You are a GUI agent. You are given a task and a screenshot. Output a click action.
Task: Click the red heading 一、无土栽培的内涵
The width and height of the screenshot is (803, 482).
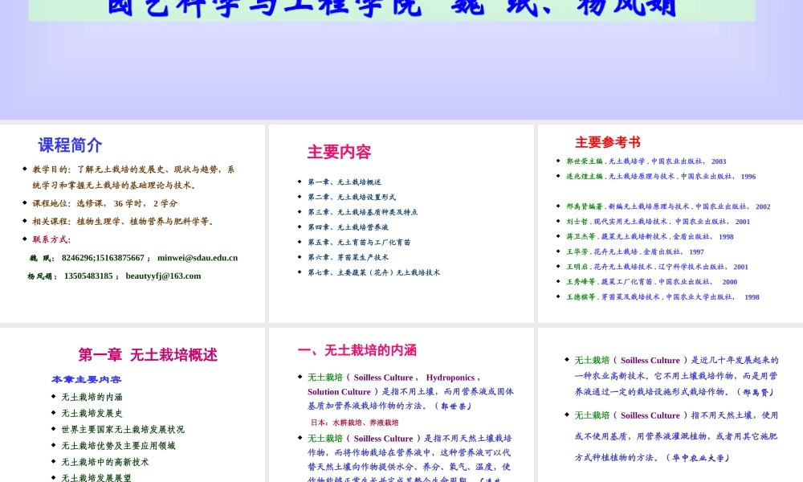pos(357,349)
